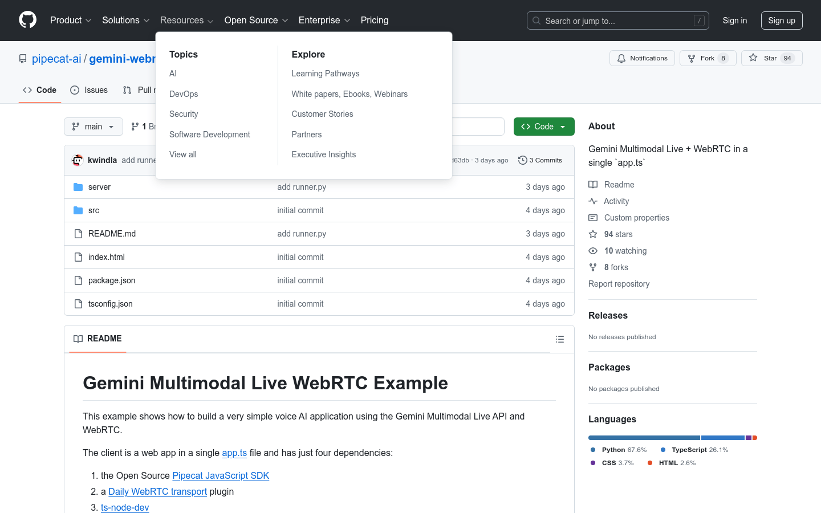821x513 pixels.
Task: Click the issue circle icon in Issues tab
Action: tap(75, 90)
